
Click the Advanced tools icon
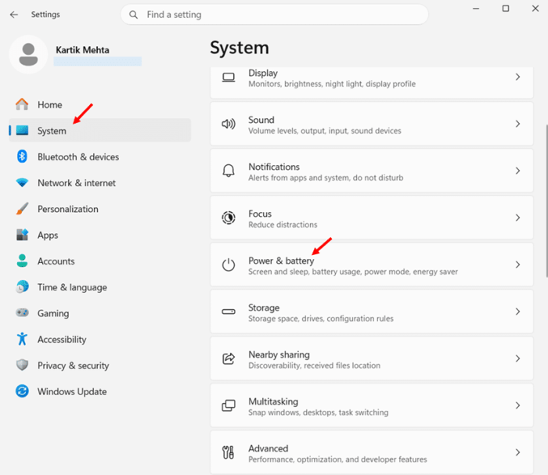coord(229,452)
